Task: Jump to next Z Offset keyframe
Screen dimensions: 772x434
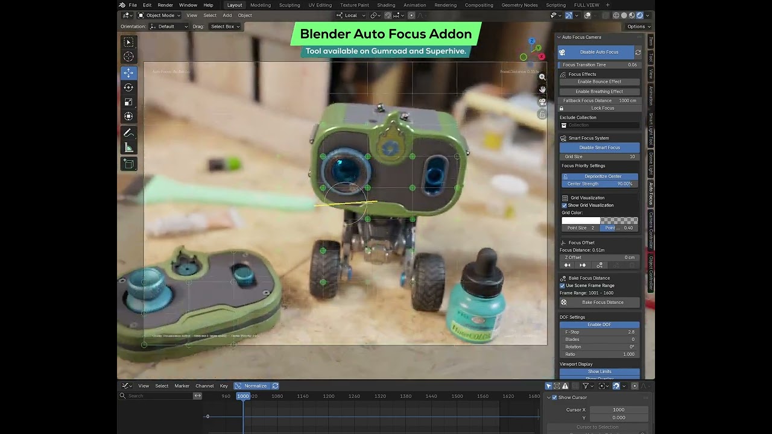Action: coord(583,265)
